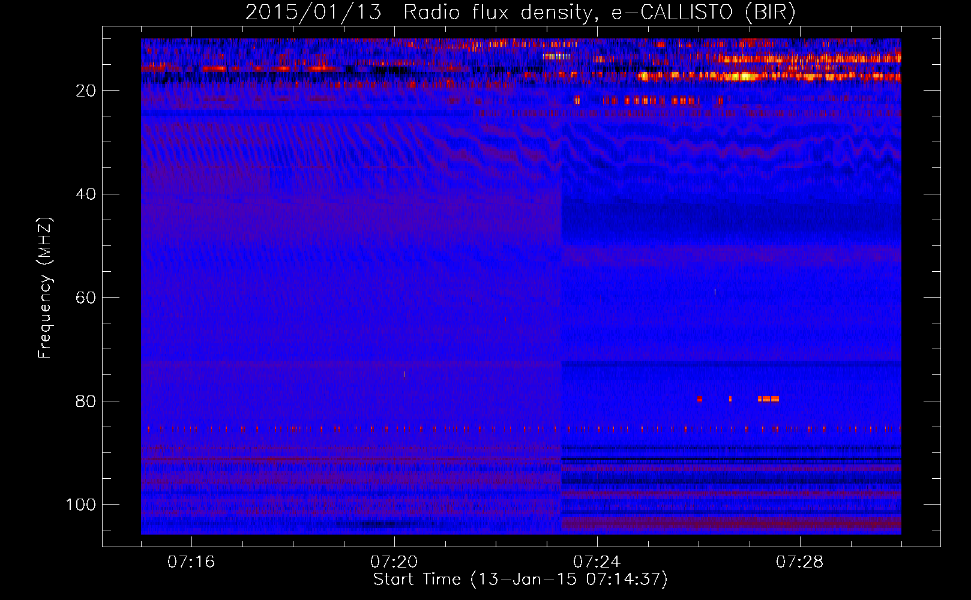Click the 40 frequency tick label

tap(86, 194)
